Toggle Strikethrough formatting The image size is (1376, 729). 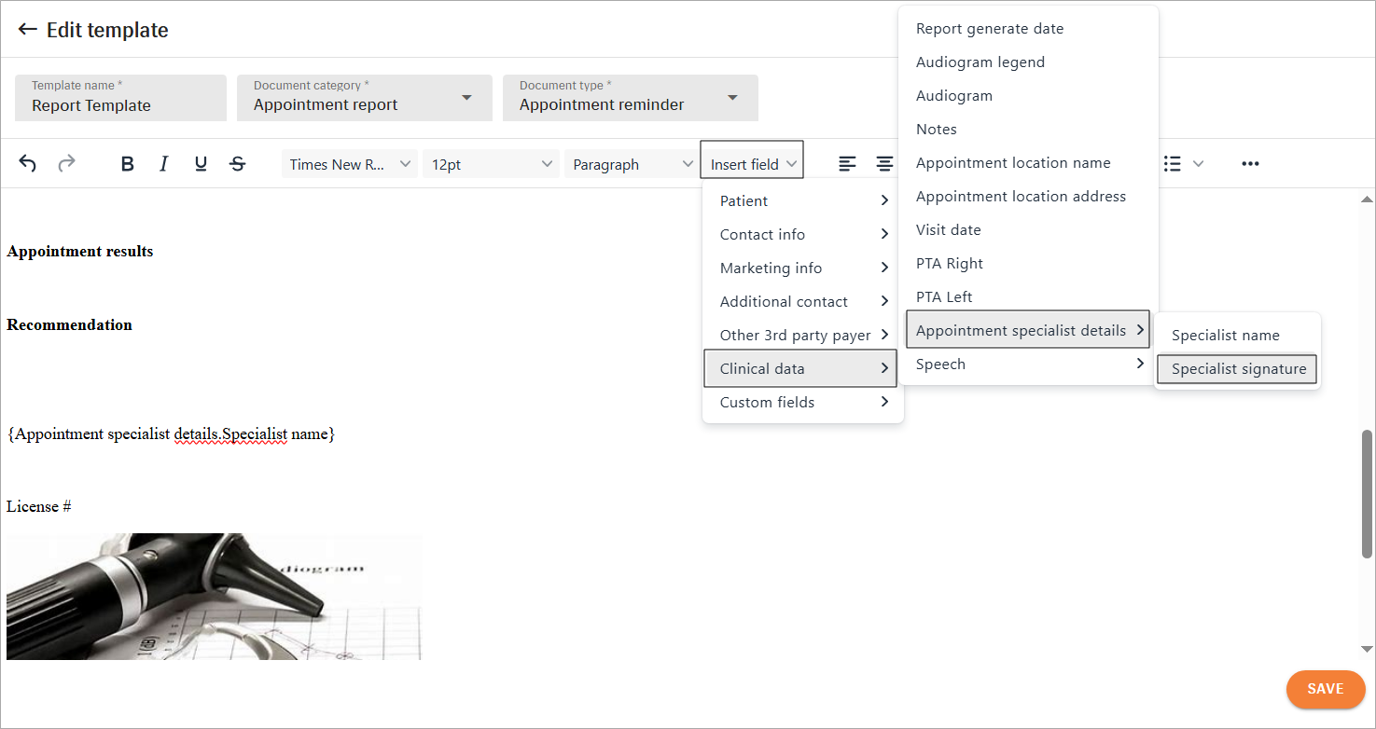tap(238, 164)
